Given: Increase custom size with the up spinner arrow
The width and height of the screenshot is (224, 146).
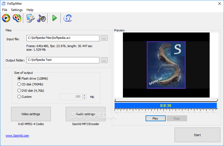Looking at the screenshot, I should [x=85, y=95].
